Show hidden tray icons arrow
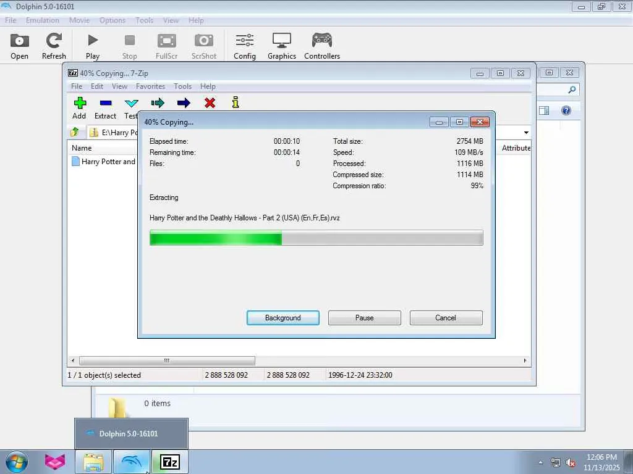 point(540,463)
